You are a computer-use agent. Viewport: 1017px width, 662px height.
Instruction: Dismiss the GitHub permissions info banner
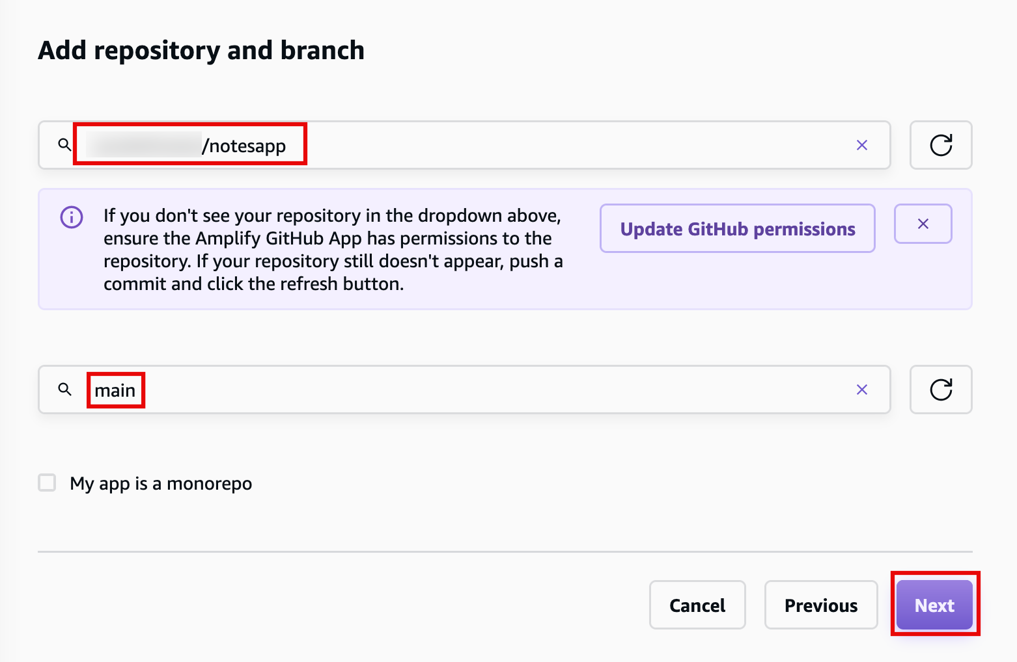(923, 224)
